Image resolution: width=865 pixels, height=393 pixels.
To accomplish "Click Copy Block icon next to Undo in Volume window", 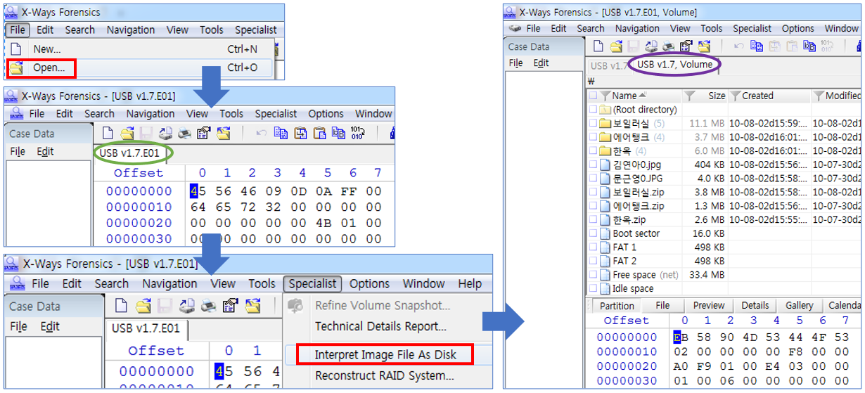I will (x=757, y=46).
